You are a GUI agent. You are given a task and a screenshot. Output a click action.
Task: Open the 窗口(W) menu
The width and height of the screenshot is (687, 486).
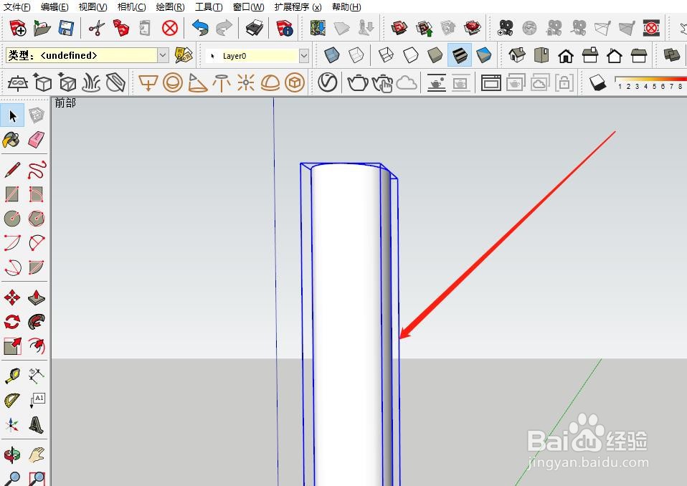pyautogui.click(x=248, y=7)
